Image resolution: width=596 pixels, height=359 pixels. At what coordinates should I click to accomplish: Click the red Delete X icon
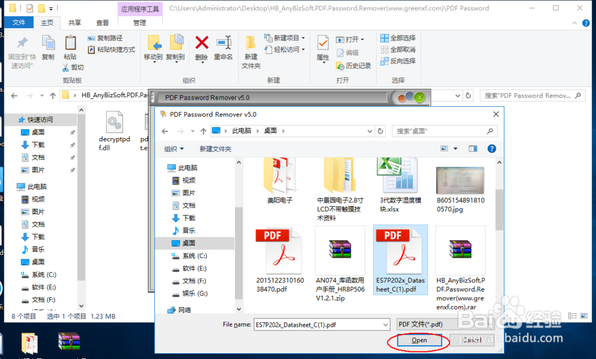(x=201, y=42)
